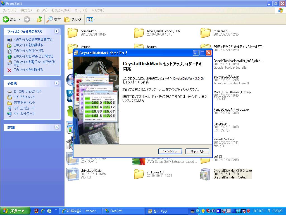The width and height of the screenshot is (286, 216).
Task: Open 共有ドキュメント link
Action: (25, 103)
